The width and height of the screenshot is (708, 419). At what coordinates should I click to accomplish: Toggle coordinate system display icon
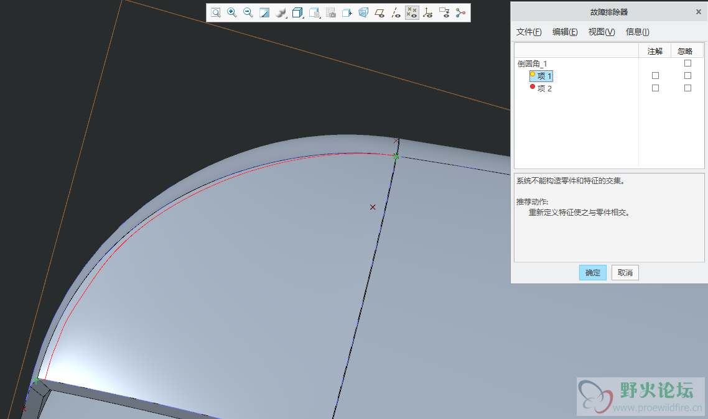[427, 12]
